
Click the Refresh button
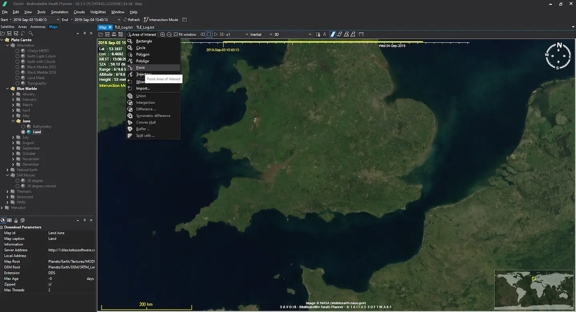[131, 20]
